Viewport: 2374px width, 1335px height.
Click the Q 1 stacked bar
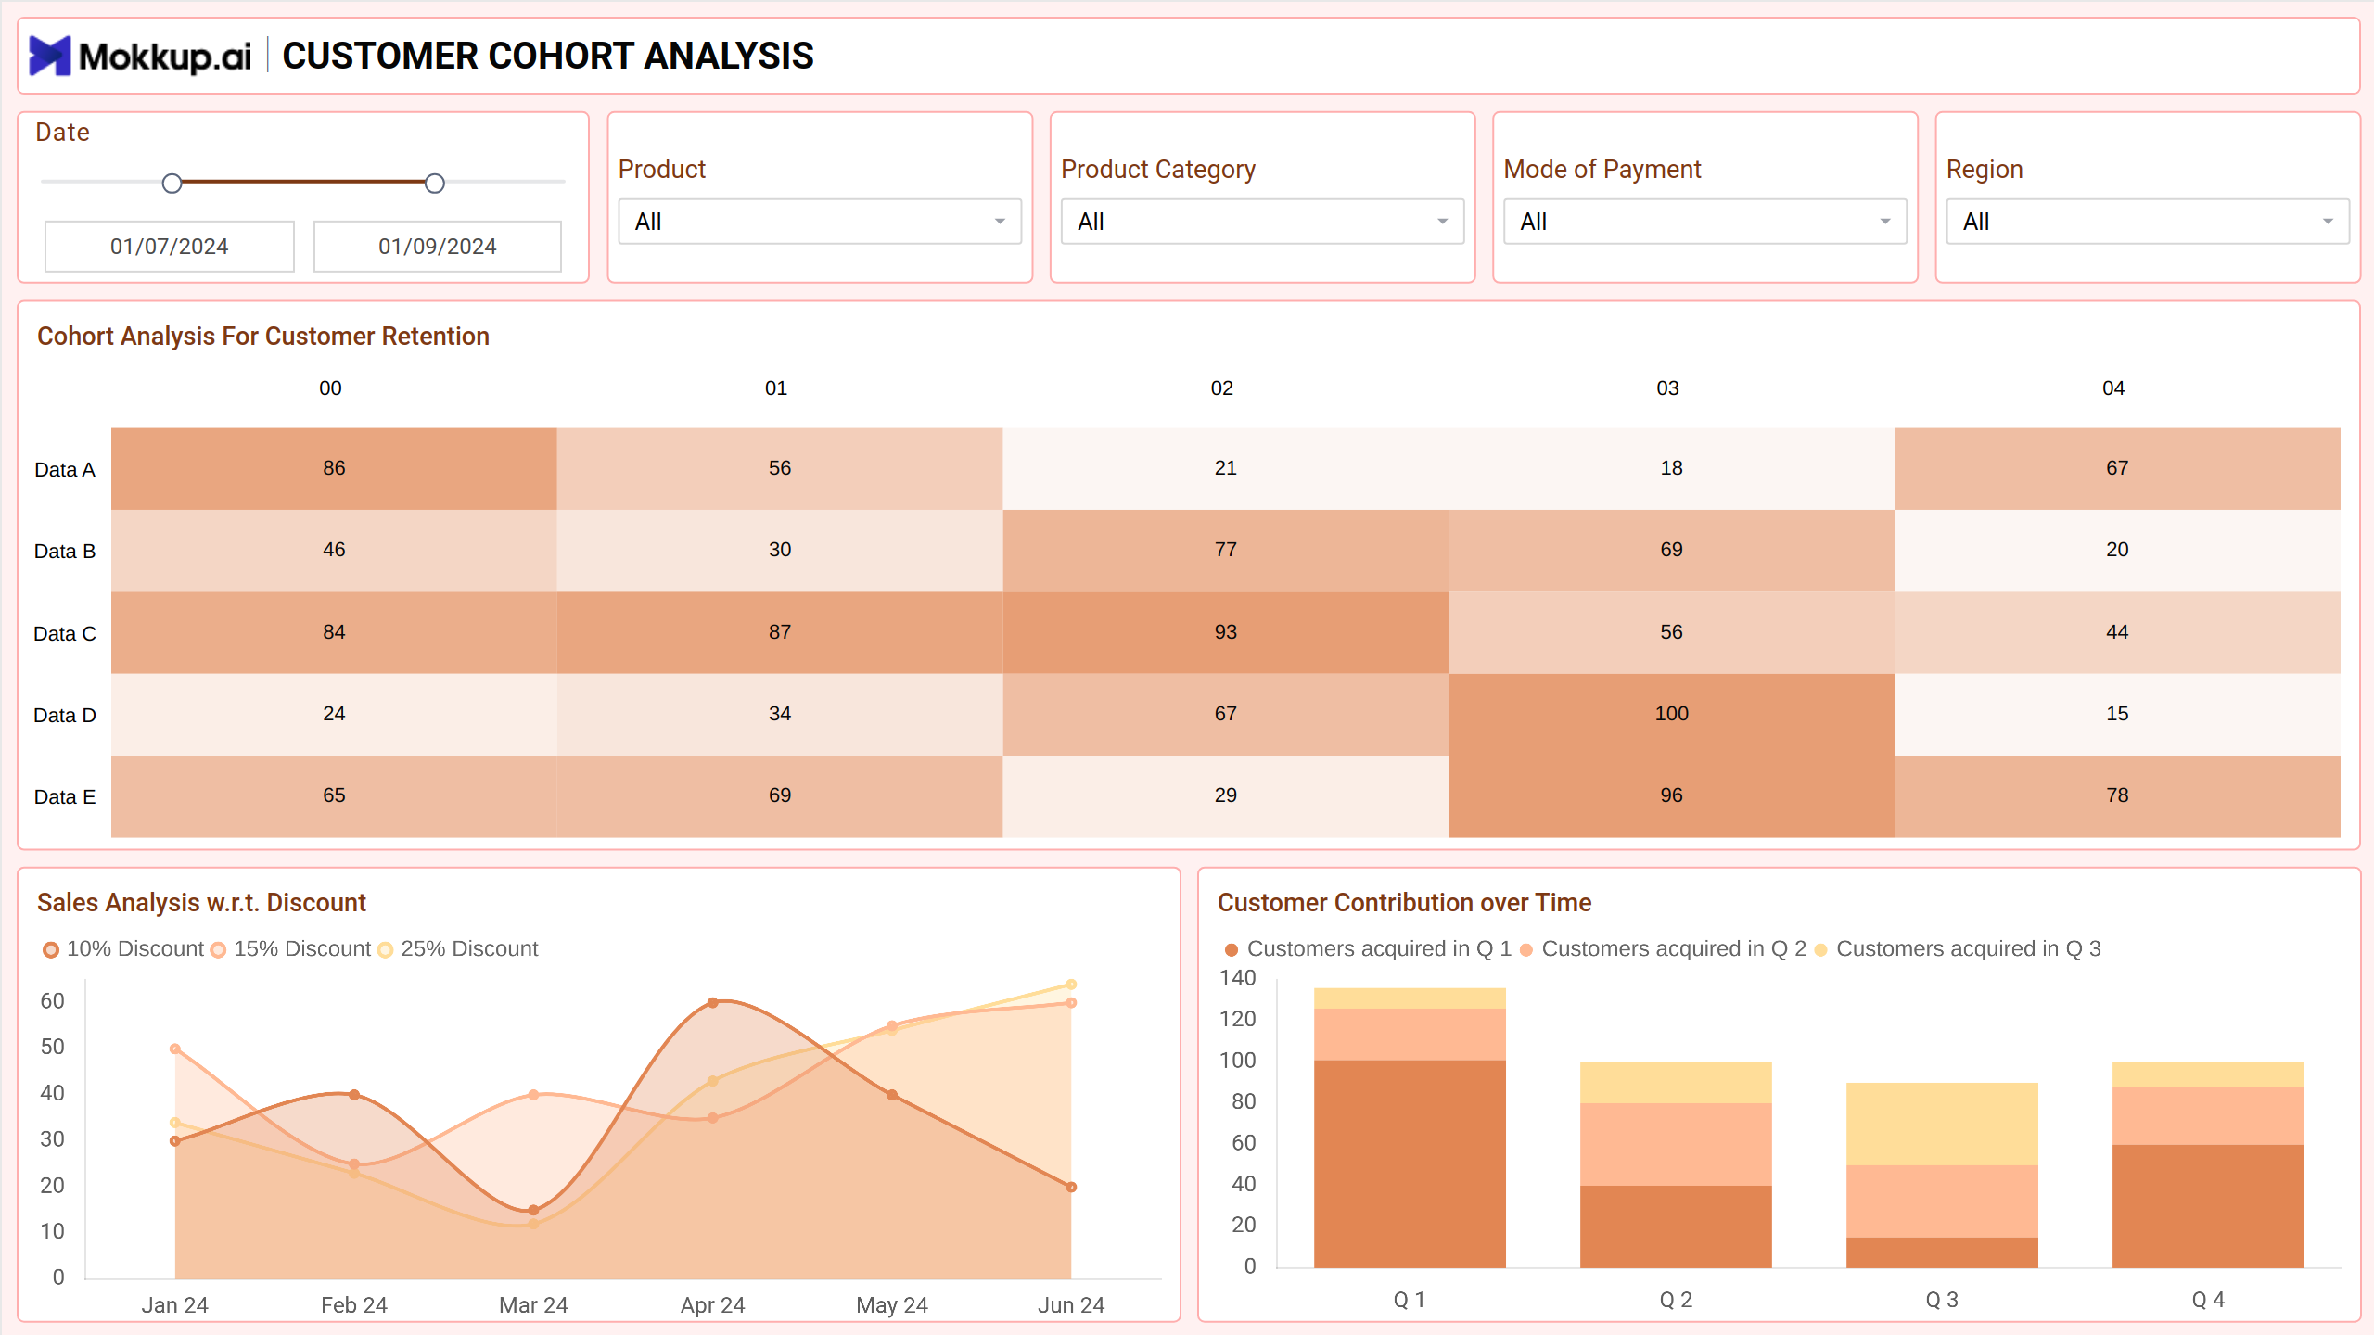tap(1410, 1128)
